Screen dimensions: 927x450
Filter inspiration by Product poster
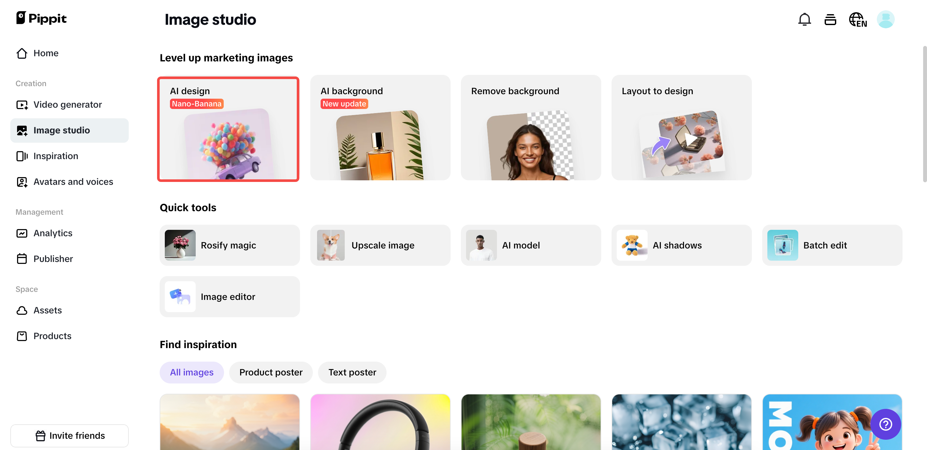[x=271, y=372]
